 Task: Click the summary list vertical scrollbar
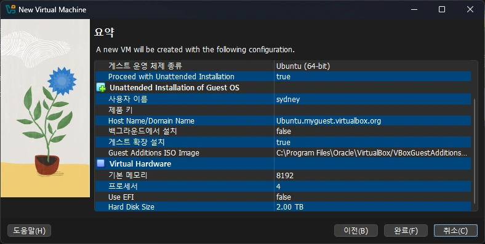[x=474, y=151]
